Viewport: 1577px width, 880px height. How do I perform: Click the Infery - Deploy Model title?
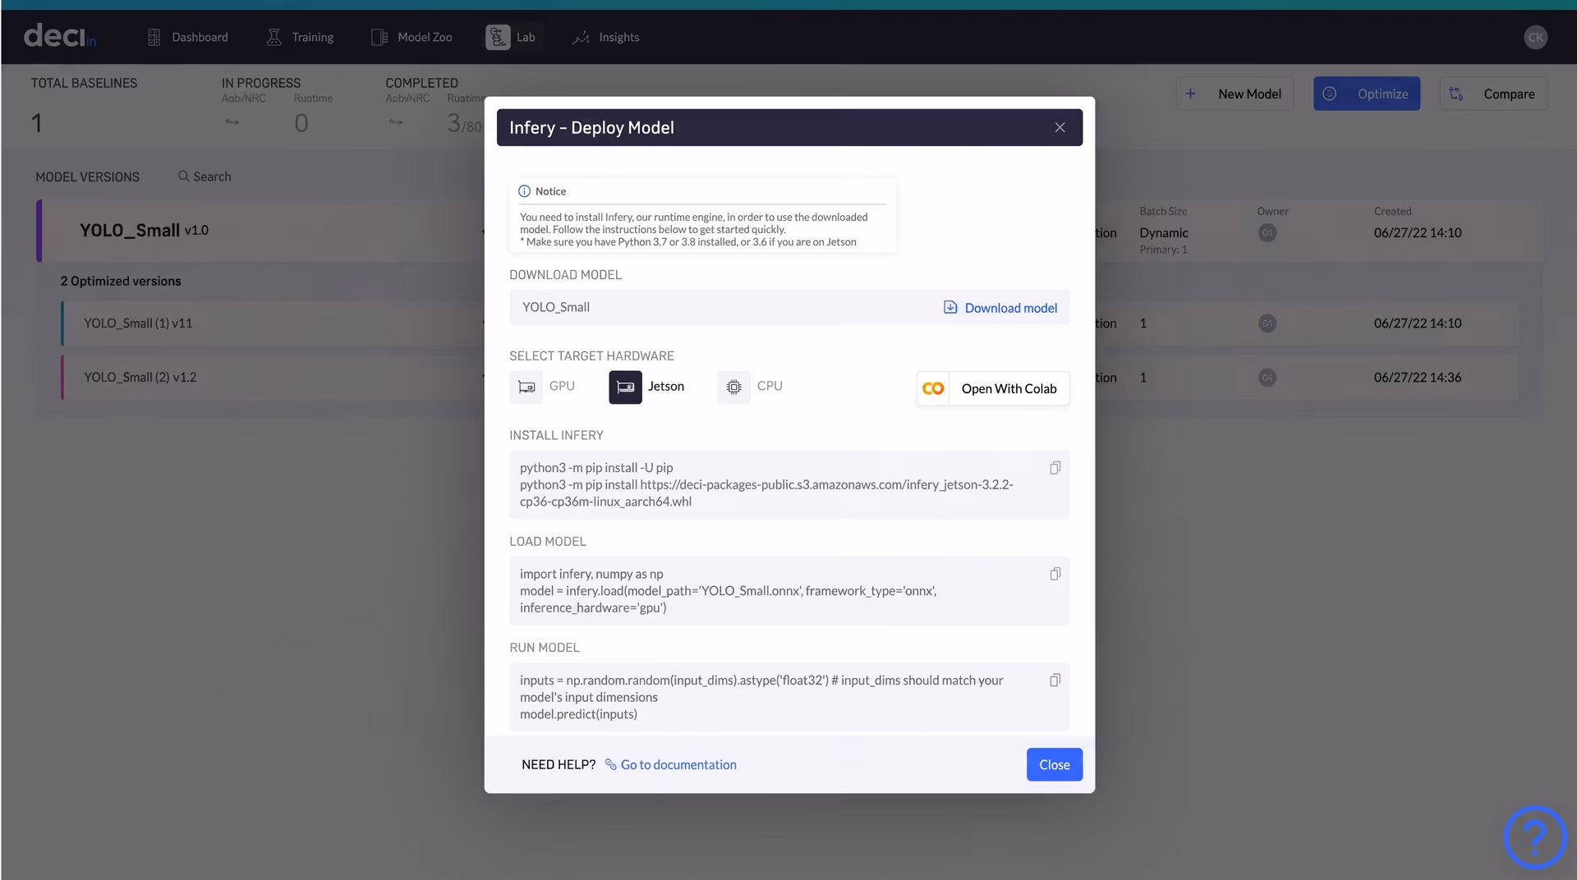pyautogui.click(x=591, y=127)
